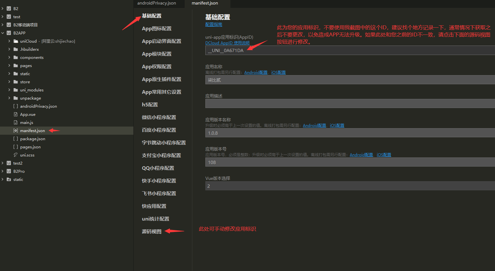
Task: Expand the B2Pro project
Action: (3, 171)
